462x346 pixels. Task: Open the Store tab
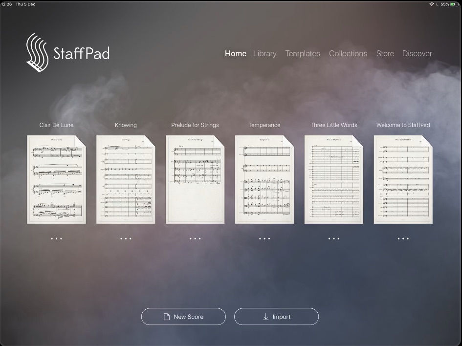point(385,54)
